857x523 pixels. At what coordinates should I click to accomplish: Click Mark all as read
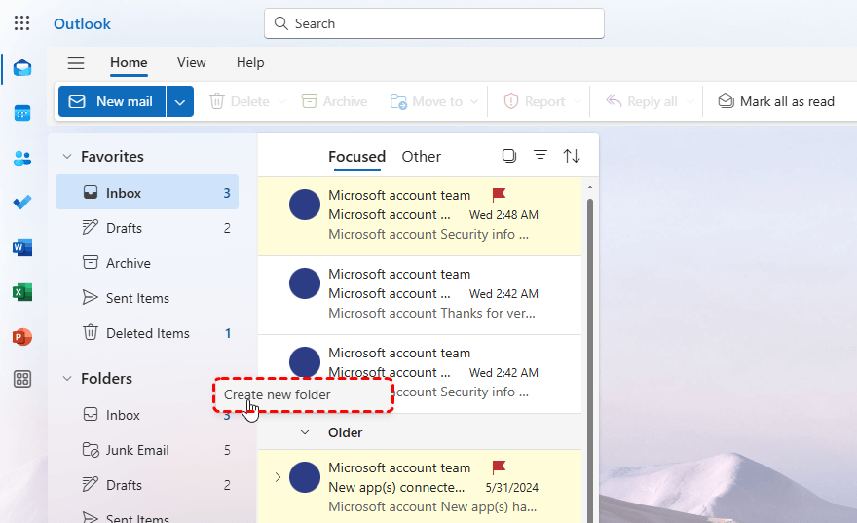[x=776, y=101]
